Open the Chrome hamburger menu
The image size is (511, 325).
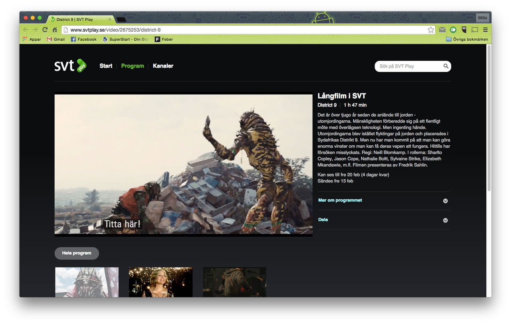click(x=485, y=30)
